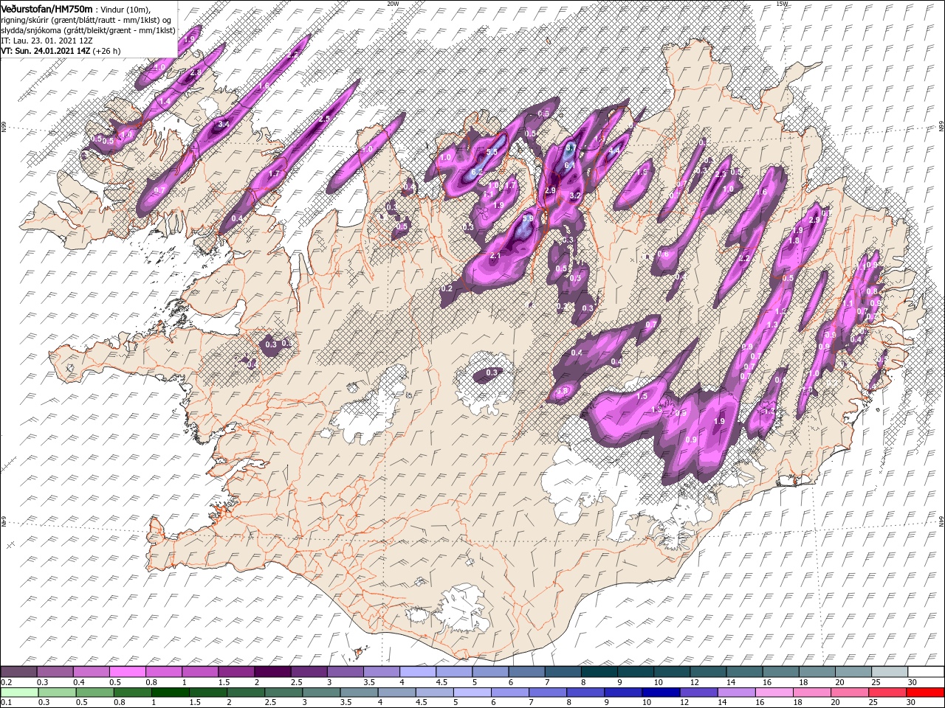
Task: Click the bright red 30 swatch in lower scale
Action: point(925,693)
